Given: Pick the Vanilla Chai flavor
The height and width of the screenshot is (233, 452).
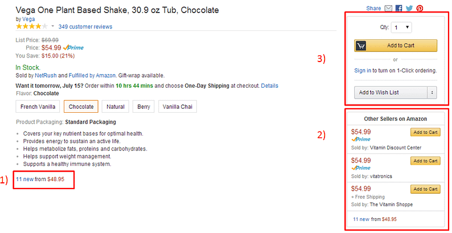Looking at the screenshot, I should click(x=178, y=107).
